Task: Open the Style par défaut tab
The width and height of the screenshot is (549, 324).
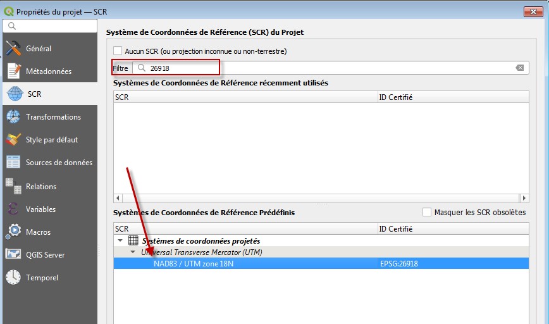Action: click(50, 139)
